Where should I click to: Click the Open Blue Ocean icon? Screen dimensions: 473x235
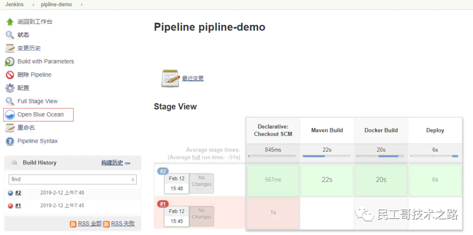click(10, 114)
